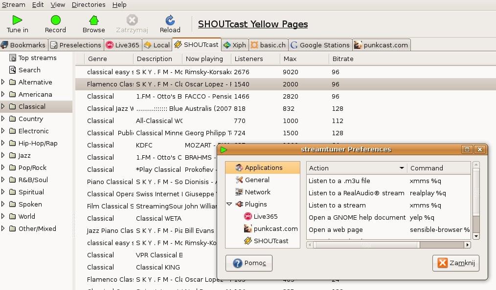
Task: Click the Command column header
Action: [x=439, y=168]
